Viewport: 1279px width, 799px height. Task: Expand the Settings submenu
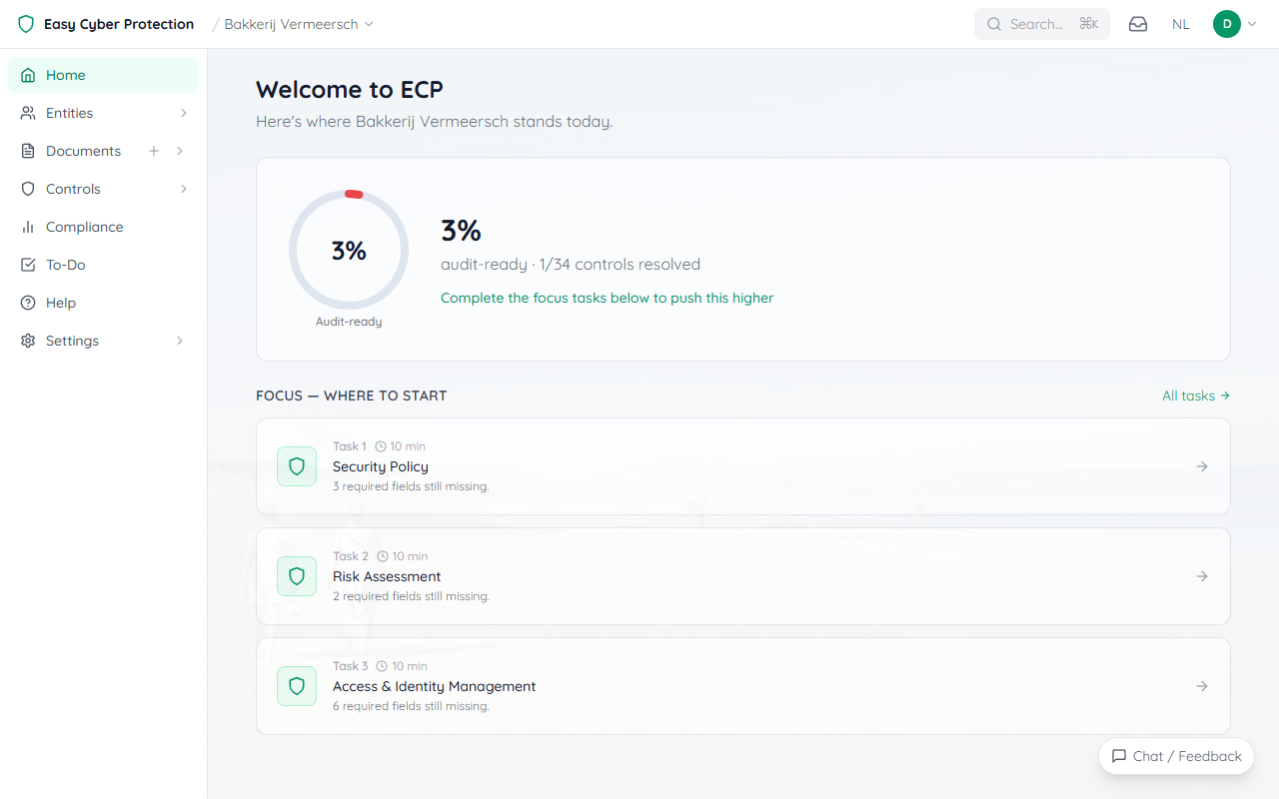tap(179, 340)
